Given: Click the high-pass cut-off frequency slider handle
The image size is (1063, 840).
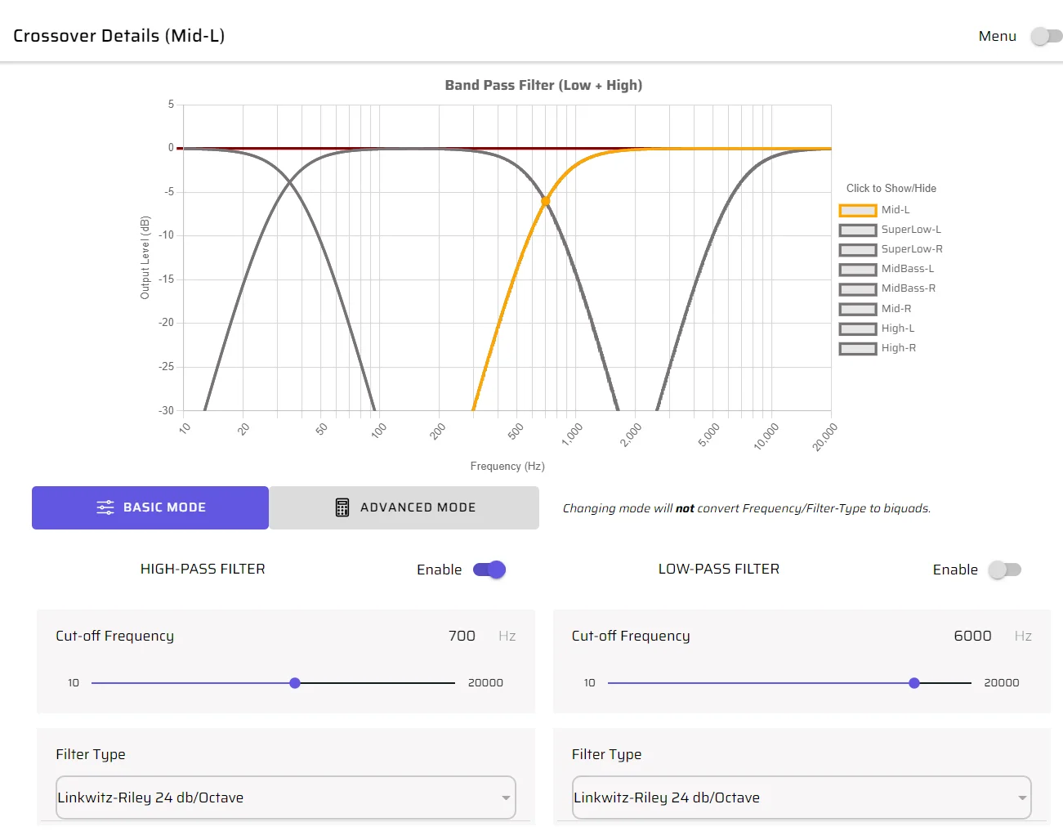Looking at the screenshot, I should pyautogui.click(x=295, y=683).
